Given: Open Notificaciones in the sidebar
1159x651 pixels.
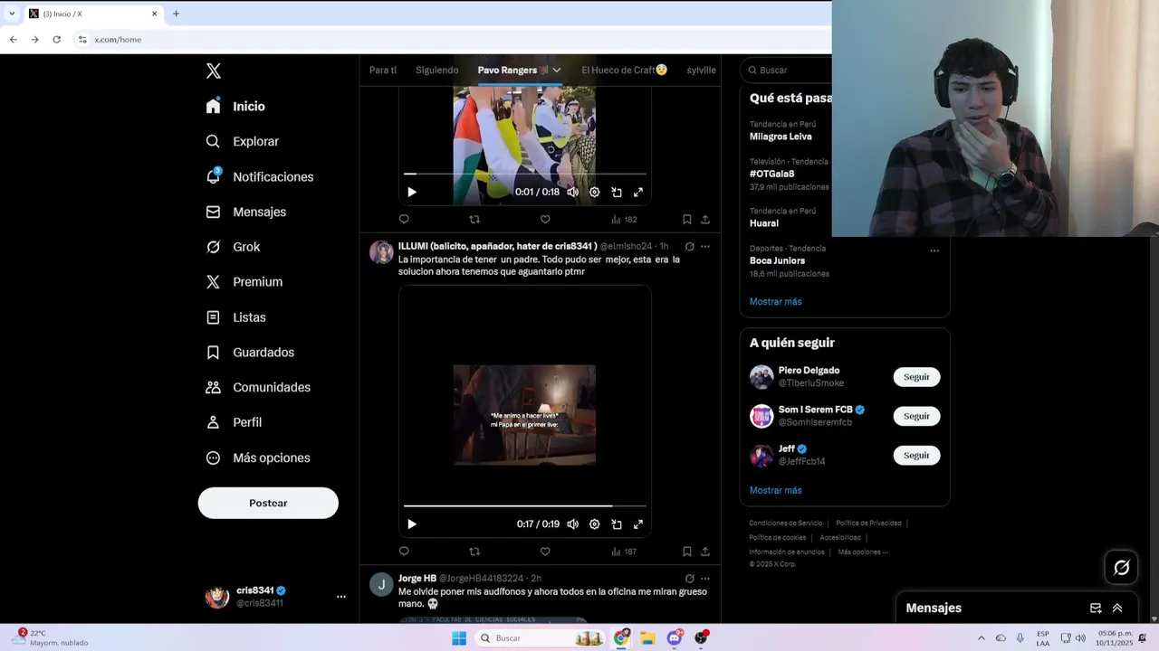Looking at the screenshot, I should coord(259,176).
